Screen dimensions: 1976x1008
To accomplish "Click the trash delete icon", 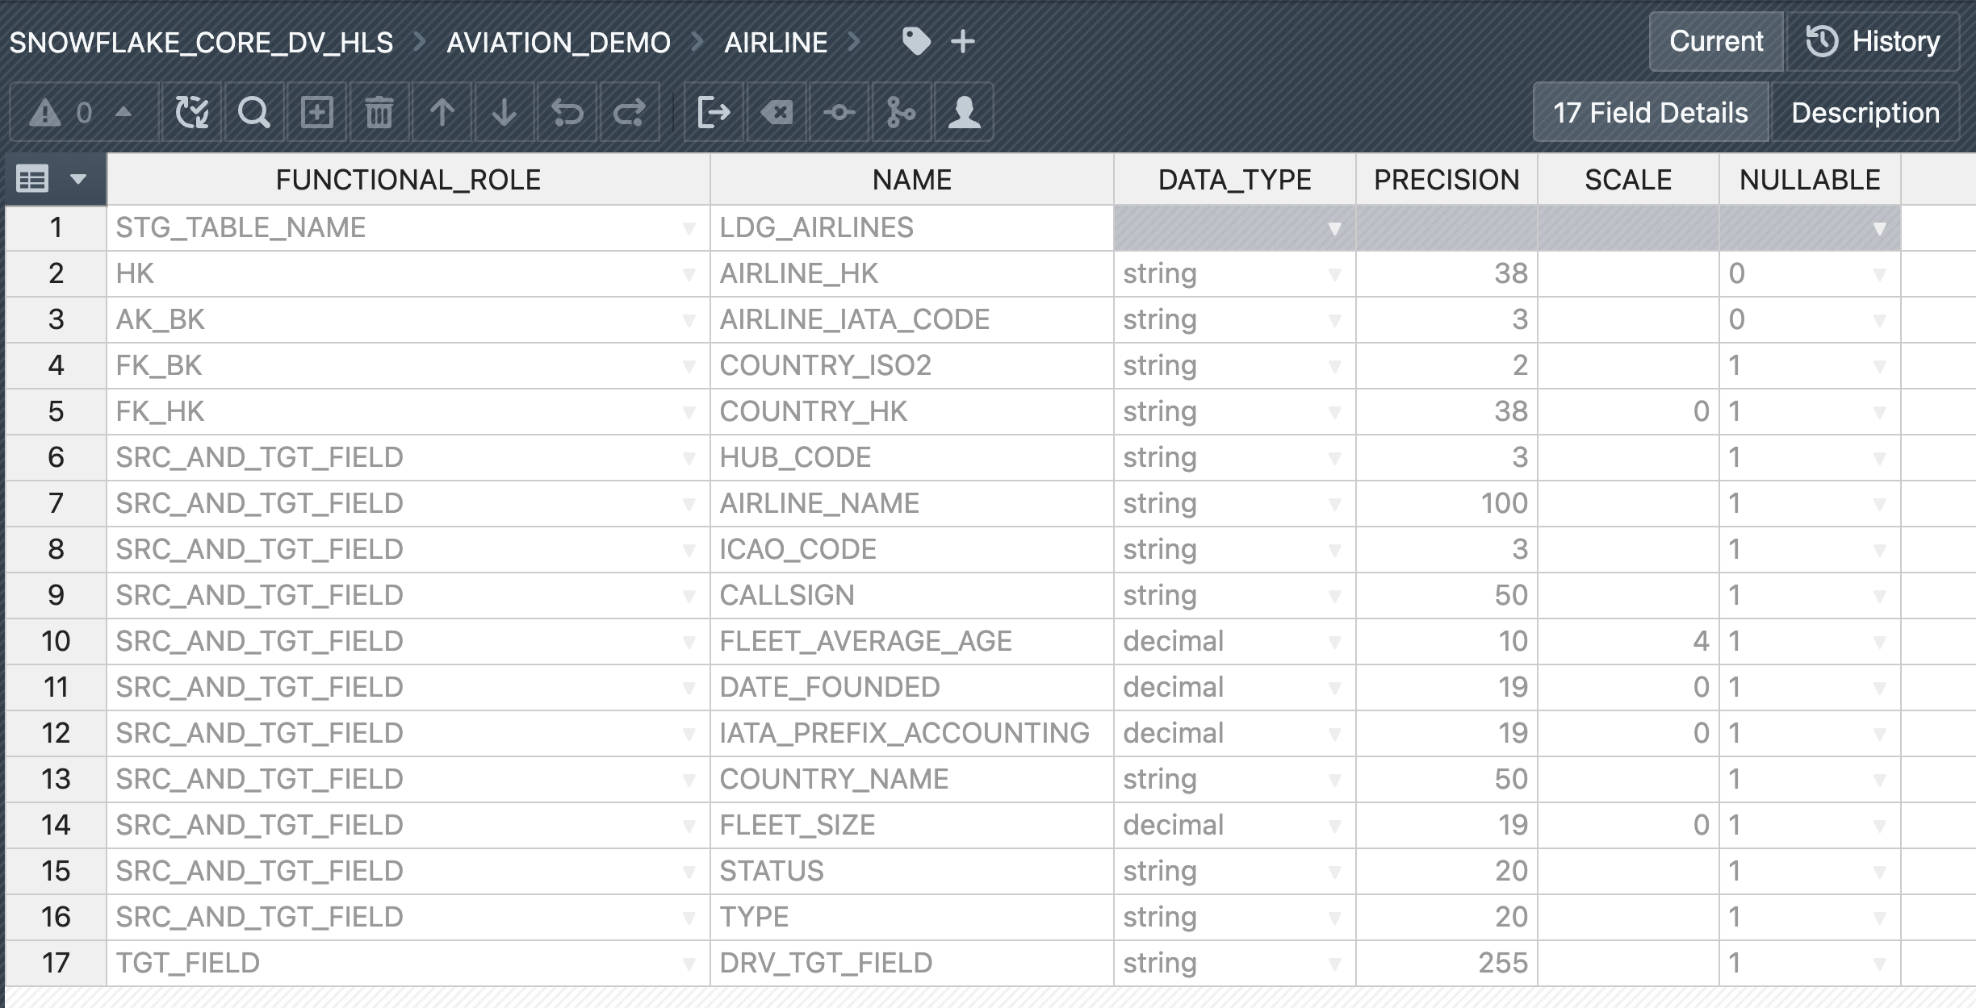I will pyautogui.click(x=379, y=112).
